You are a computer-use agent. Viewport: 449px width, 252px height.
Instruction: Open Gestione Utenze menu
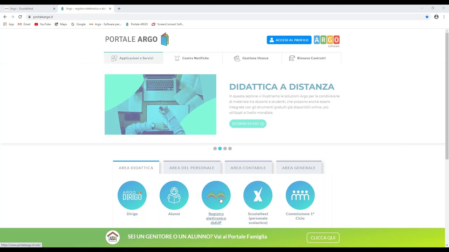click(252, 58)
